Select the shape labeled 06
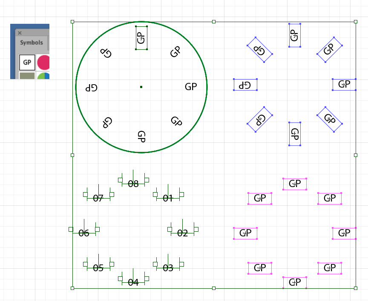Screen dimensions: 368x301 tap(83, 233)
